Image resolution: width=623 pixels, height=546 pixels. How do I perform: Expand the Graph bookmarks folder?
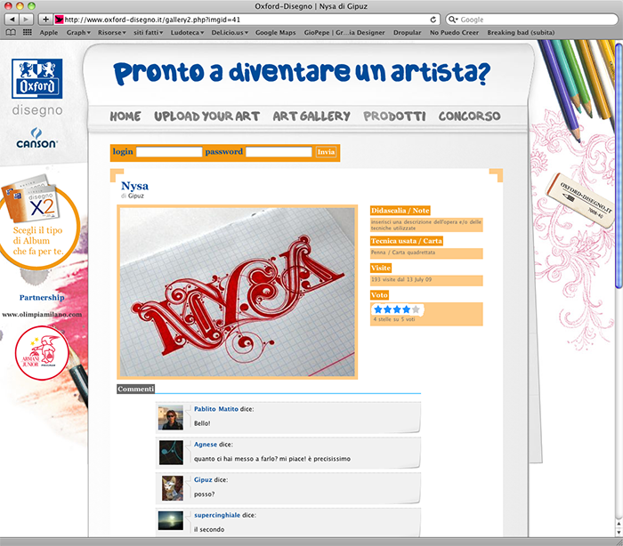coord(78,33)
